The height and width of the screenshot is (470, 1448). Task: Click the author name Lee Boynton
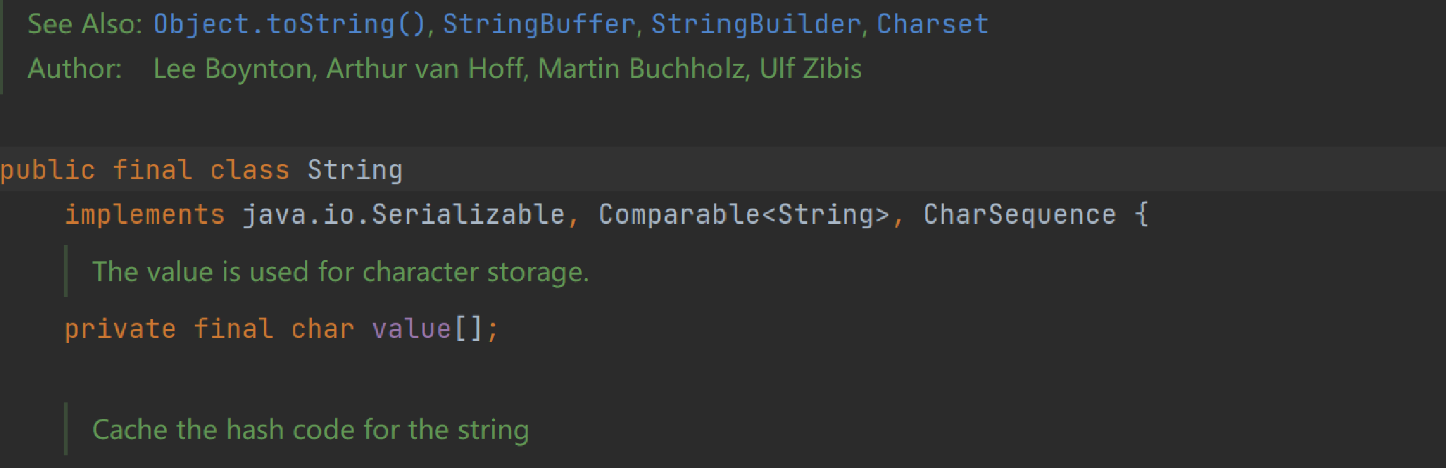tap(233, 69)
